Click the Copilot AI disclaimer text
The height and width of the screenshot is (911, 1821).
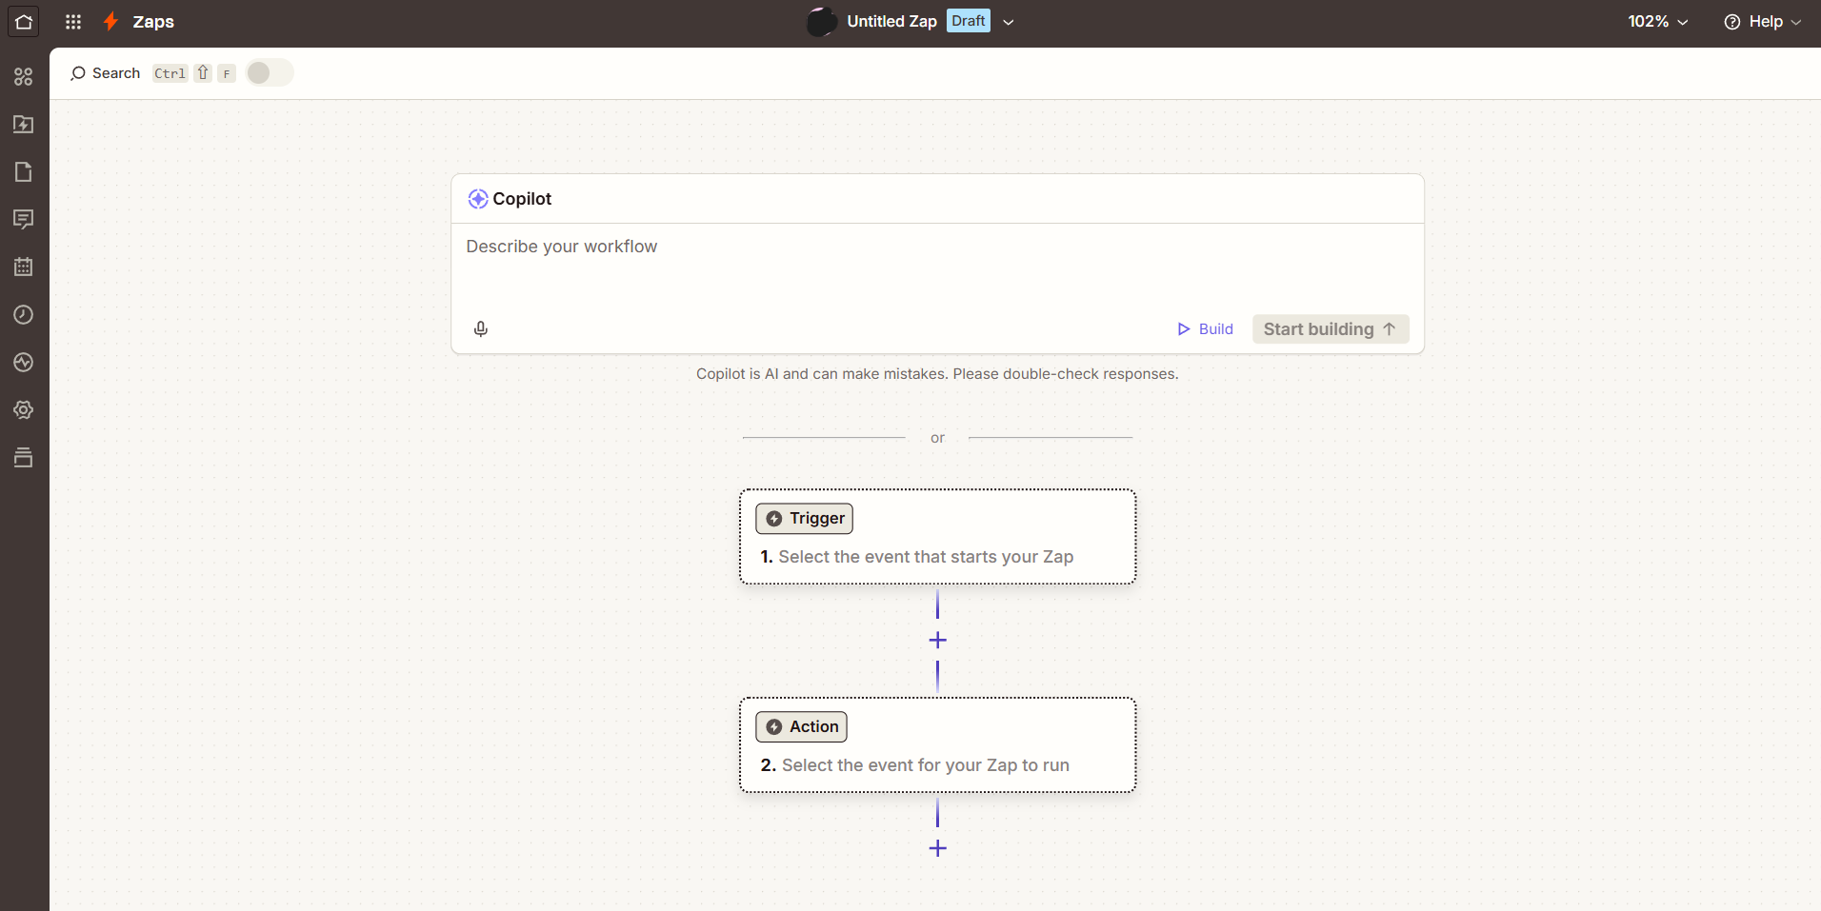[937, 374]
